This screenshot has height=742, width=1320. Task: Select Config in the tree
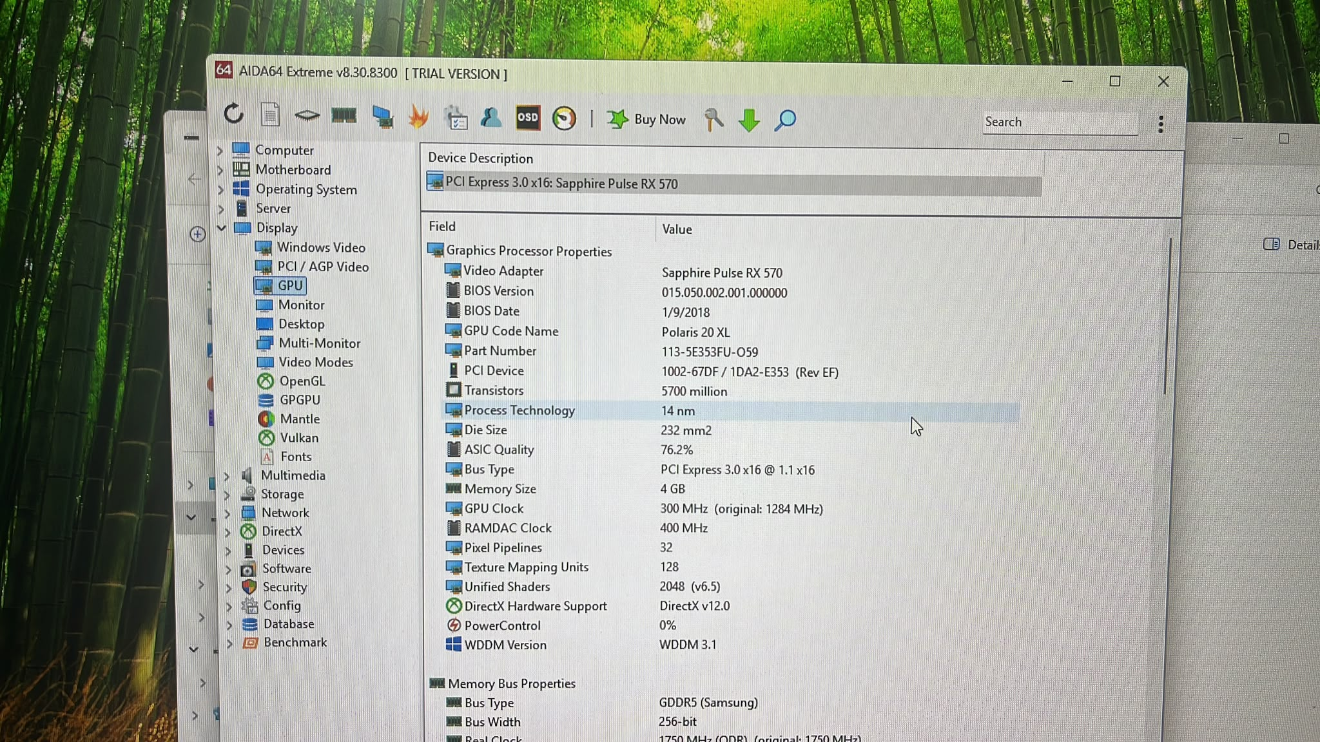click(271, 605)
